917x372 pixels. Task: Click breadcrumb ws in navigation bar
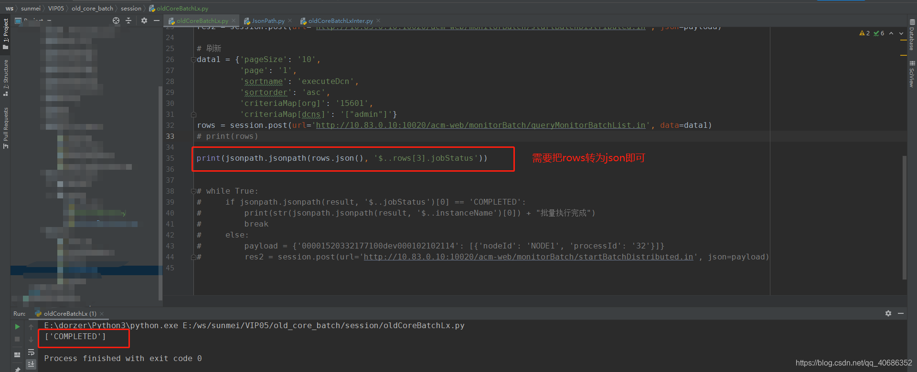tap(10, 9)
